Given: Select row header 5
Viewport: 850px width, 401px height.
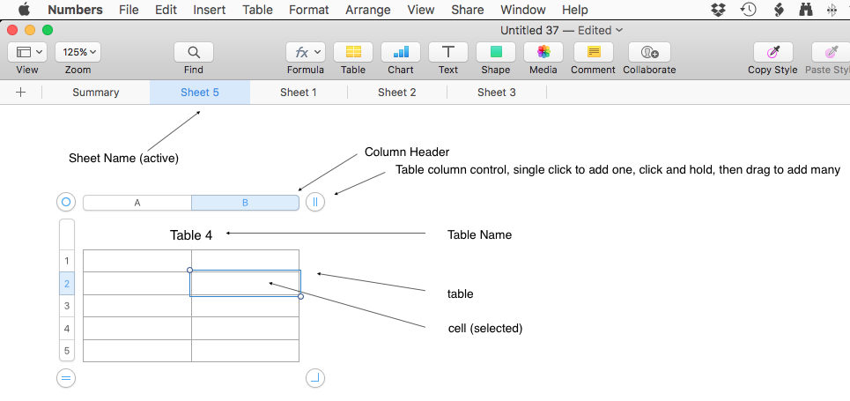Looking at the screenshot, I should pyautogui.click(x=67, y=351).
